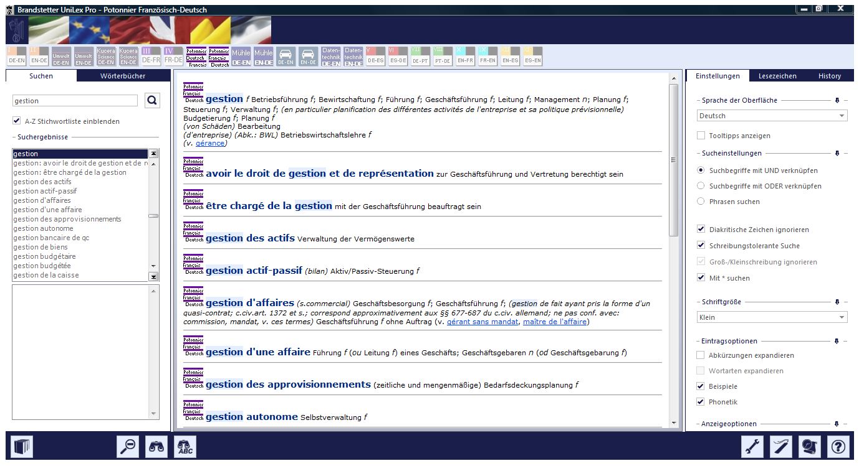Open the Sprache der Oberfläche dropdown
The width and height of the screenshot is (859, 466).
(772, 116)
